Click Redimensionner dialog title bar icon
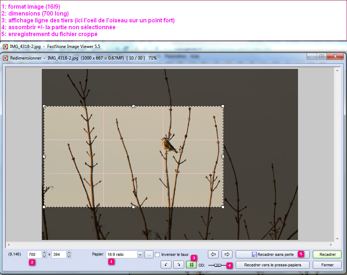This screenshot has height=275, width=347. [x=5, y=58]
